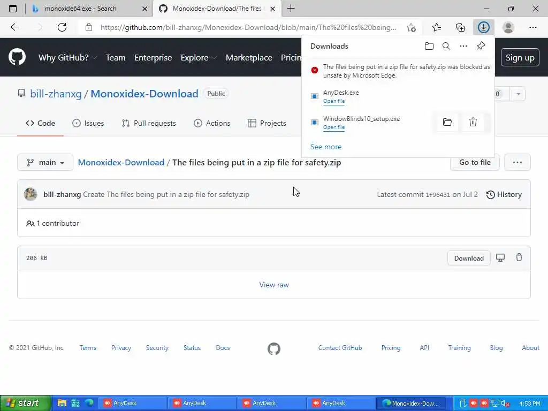The height and width of the screenshot is (411, 548).
Task: Click See more in Downloads panel
Action: (x=326, y=147)
